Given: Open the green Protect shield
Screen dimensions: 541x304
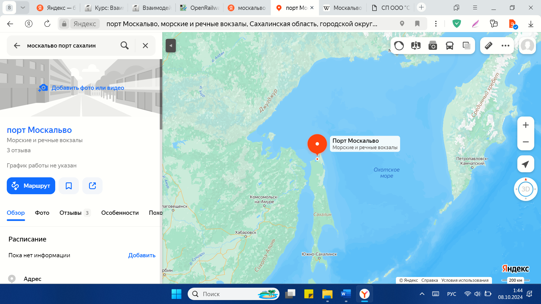Looking at the screenshot, I should [457, 24].
